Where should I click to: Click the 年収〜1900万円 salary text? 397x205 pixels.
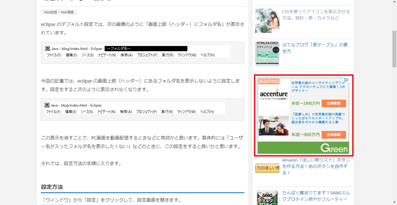(306, 103)
